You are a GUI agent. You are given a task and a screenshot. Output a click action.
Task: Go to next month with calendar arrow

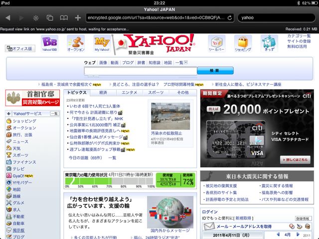(298, 235)
